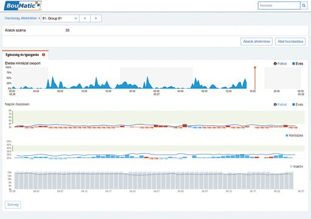Go to previous group with left arrow
The width and height of the screenshot is (311, 219).
[x=85, y=18]
